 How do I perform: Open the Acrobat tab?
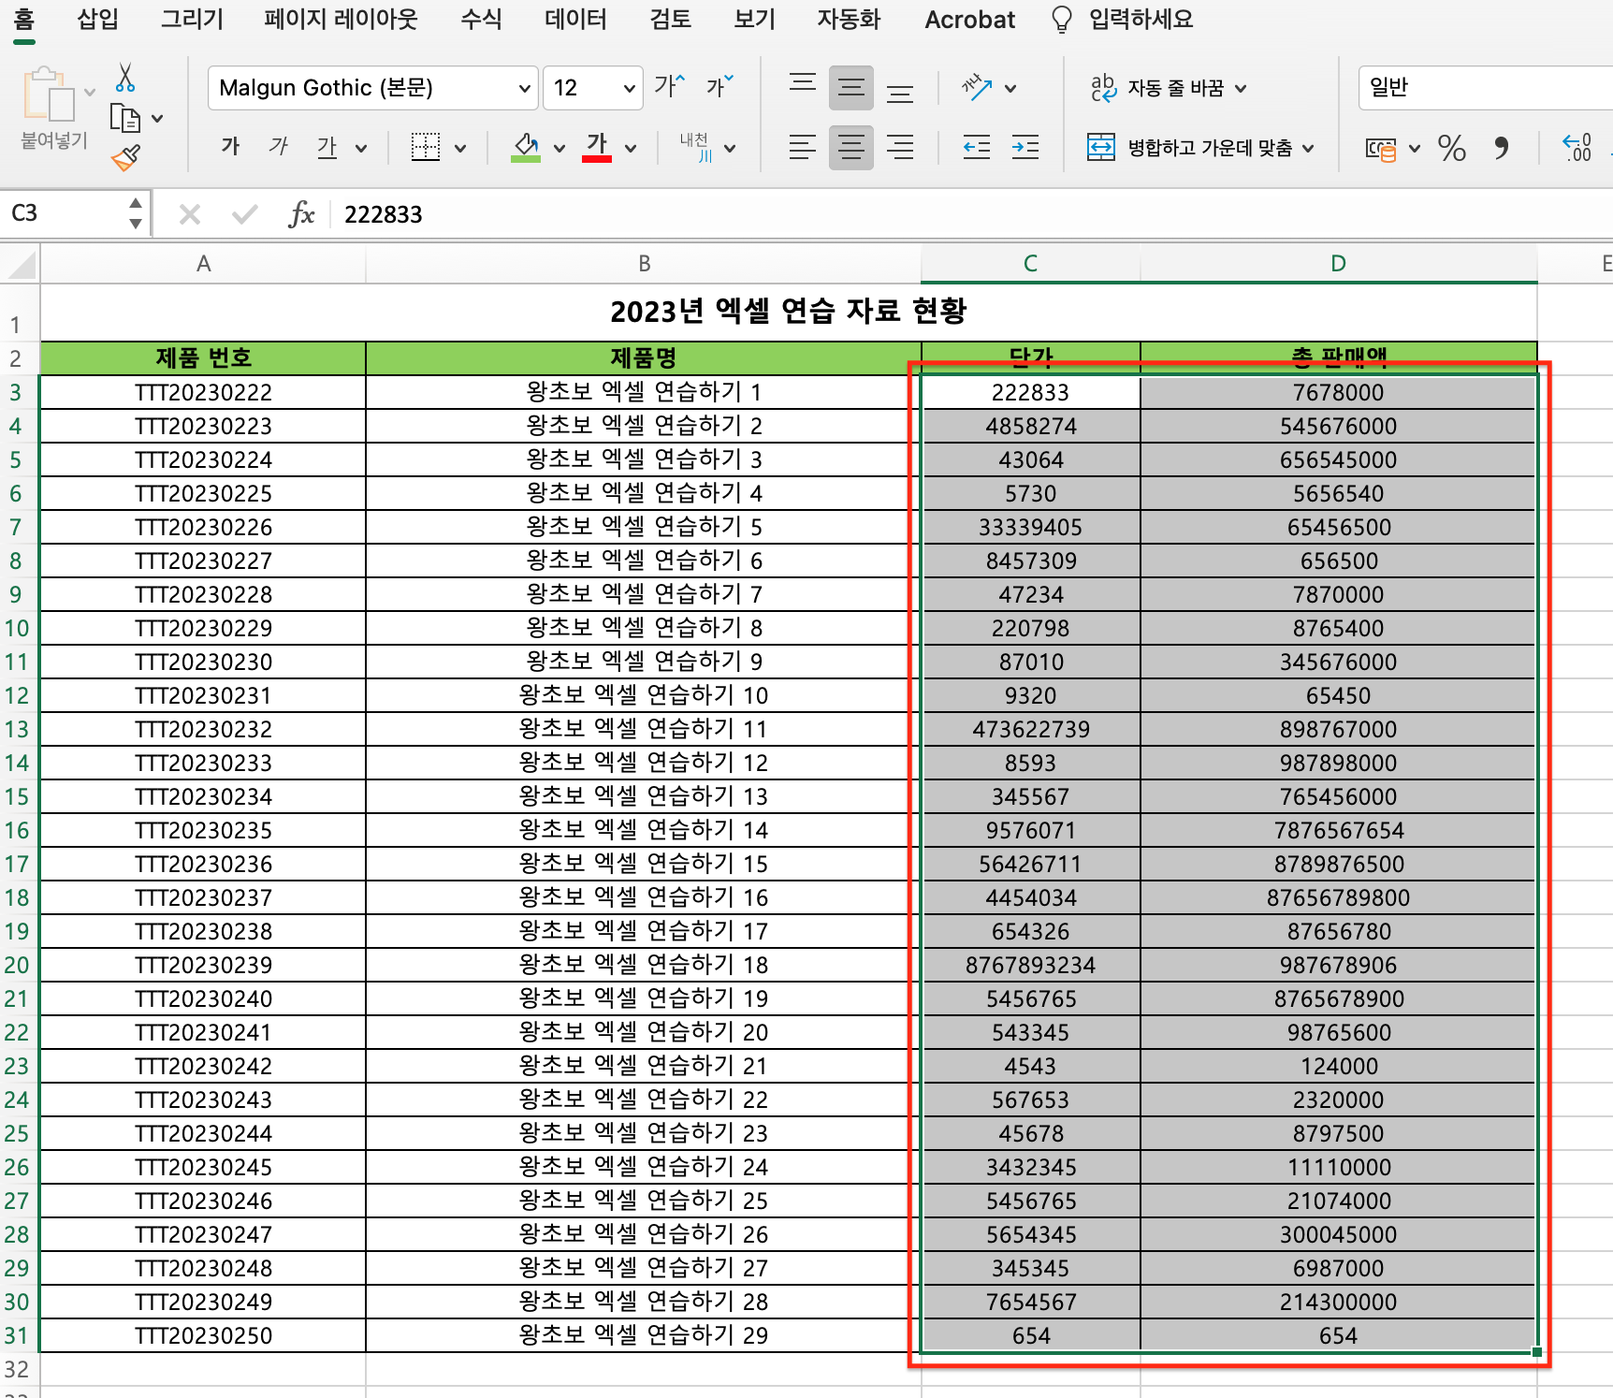(x=970, y=20)
